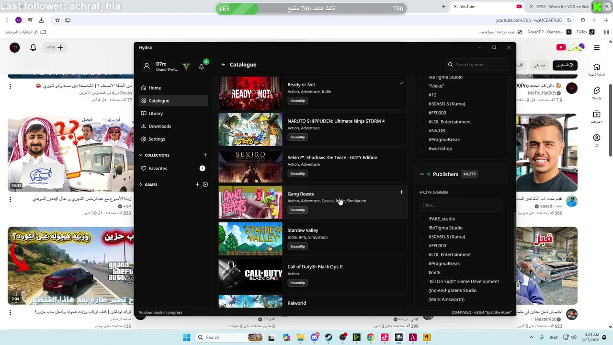Viewport: 613px width, 345px height.
Task: Open the YouTube hamburger guide menu
Action: tap(597, 47)
